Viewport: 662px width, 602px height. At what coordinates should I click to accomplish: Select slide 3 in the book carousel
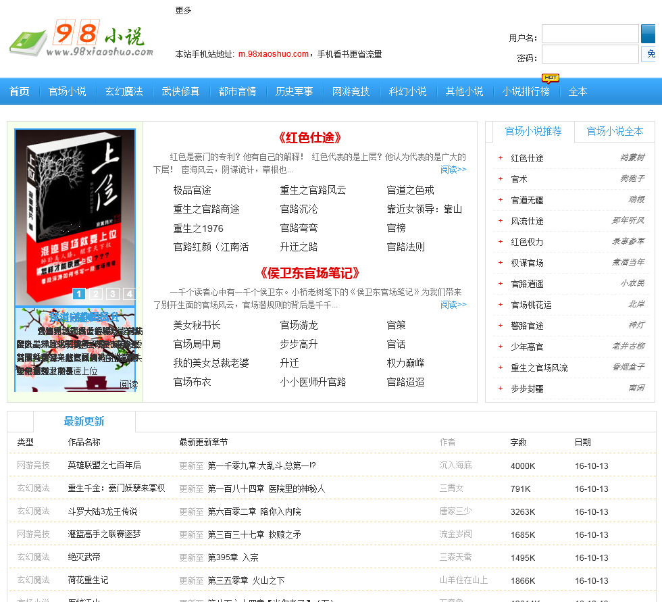point(113,294)
